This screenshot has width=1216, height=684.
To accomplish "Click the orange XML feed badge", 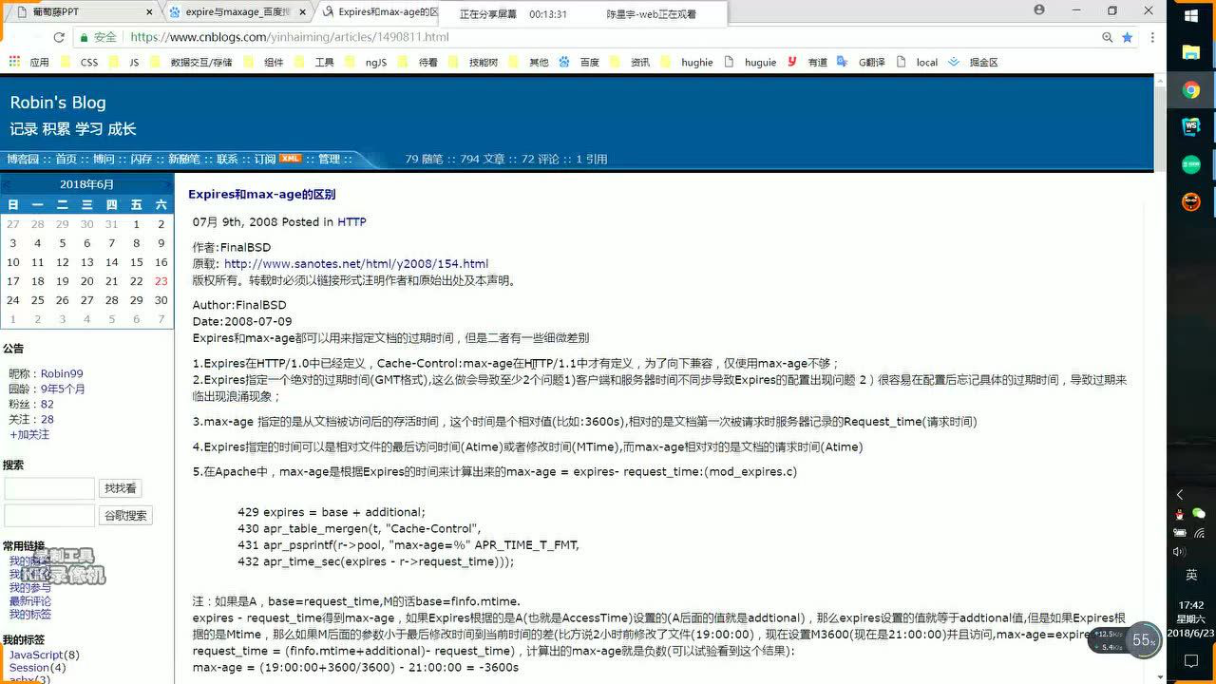I will pyautogui.click(x=290, y=159).
